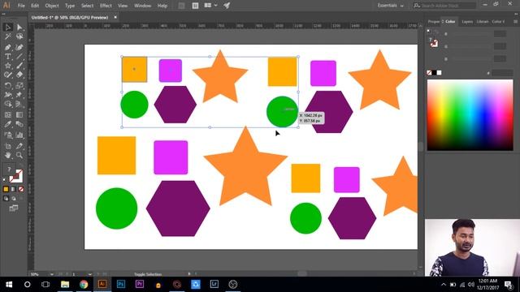Select the Zoom magnifier tool

pos(19,155)
